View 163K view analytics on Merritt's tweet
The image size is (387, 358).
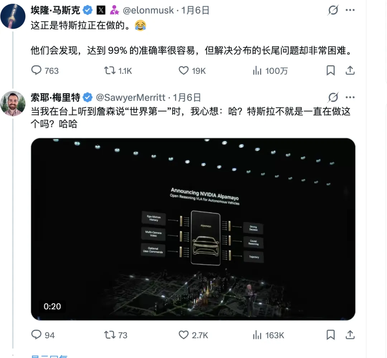click(x=257, y=335)
